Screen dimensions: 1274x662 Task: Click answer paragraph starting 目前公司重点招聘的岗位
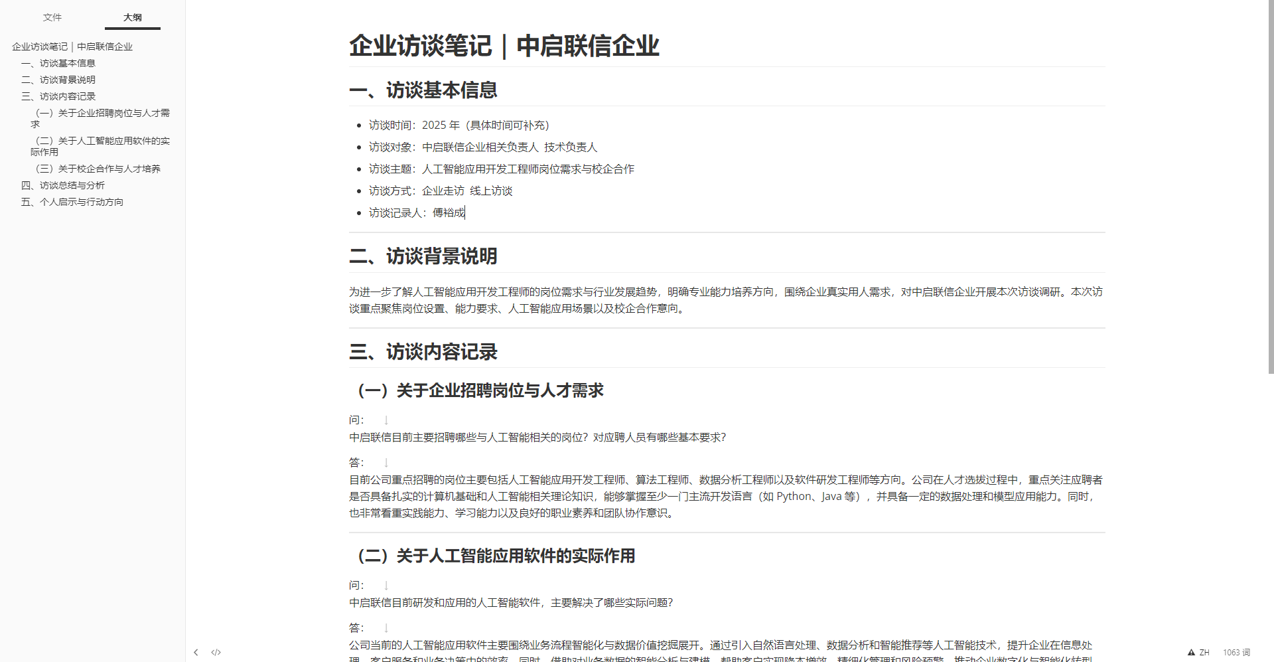(x=726, y=496)
